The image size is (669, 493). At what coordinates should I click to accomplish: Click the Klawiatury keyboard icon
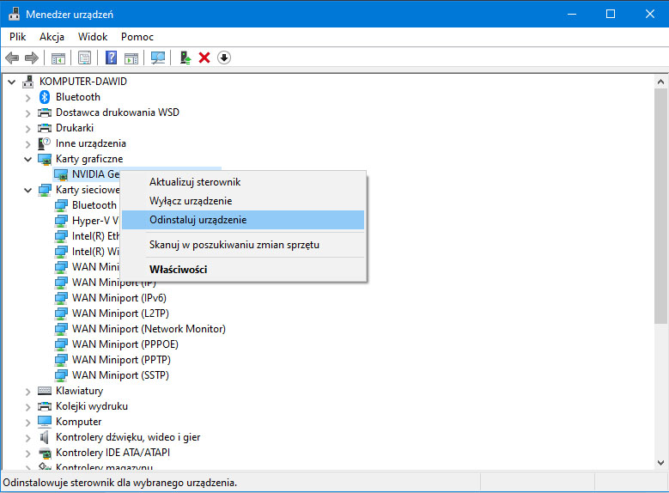pos(45,391)
